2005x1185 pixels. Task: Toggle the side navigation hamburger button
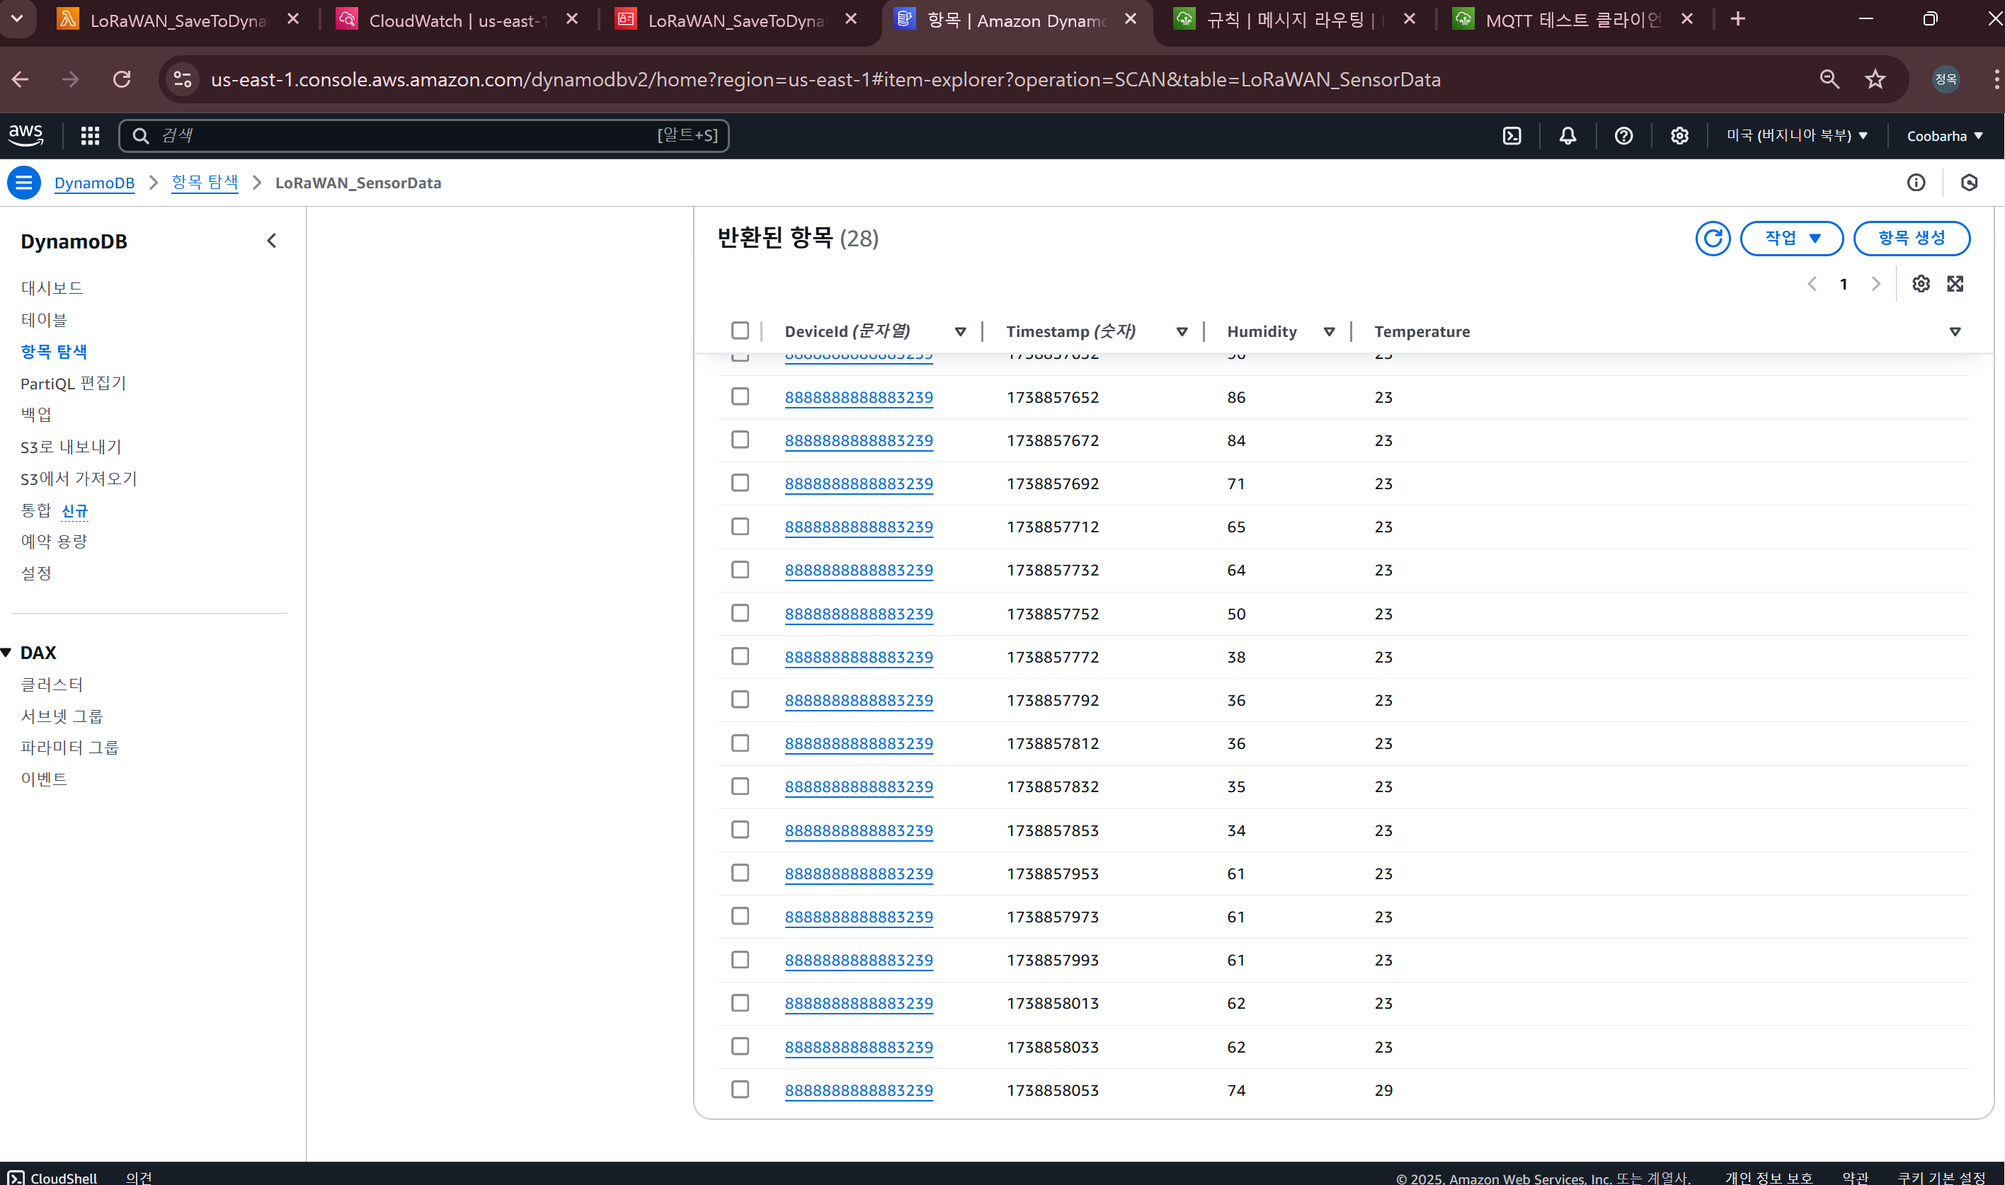[24, 183]
